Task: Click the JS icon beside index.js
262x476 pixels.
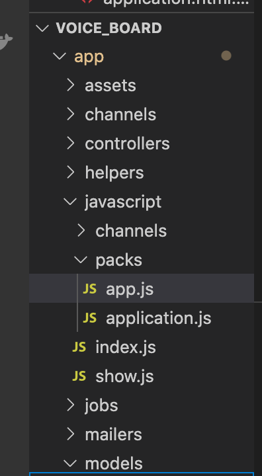Action: (x=79, y=346)
